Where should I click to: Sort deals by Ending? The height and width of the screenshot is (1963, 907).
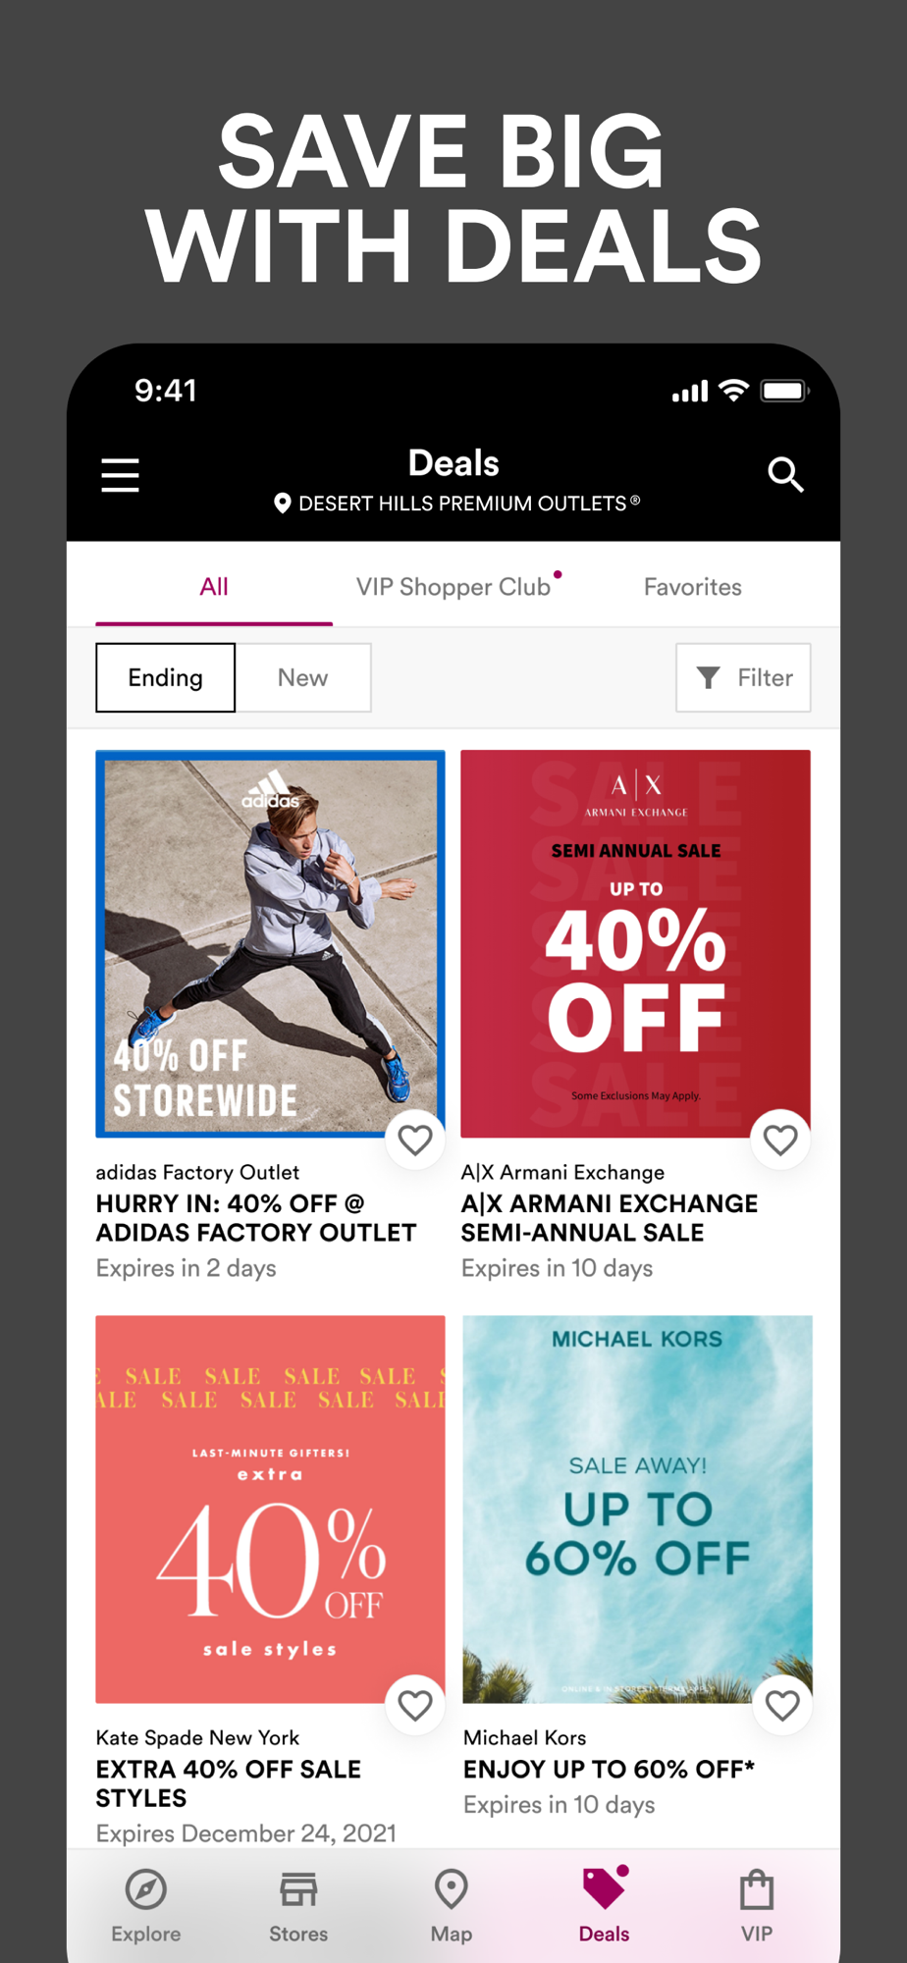click(165, 677)
